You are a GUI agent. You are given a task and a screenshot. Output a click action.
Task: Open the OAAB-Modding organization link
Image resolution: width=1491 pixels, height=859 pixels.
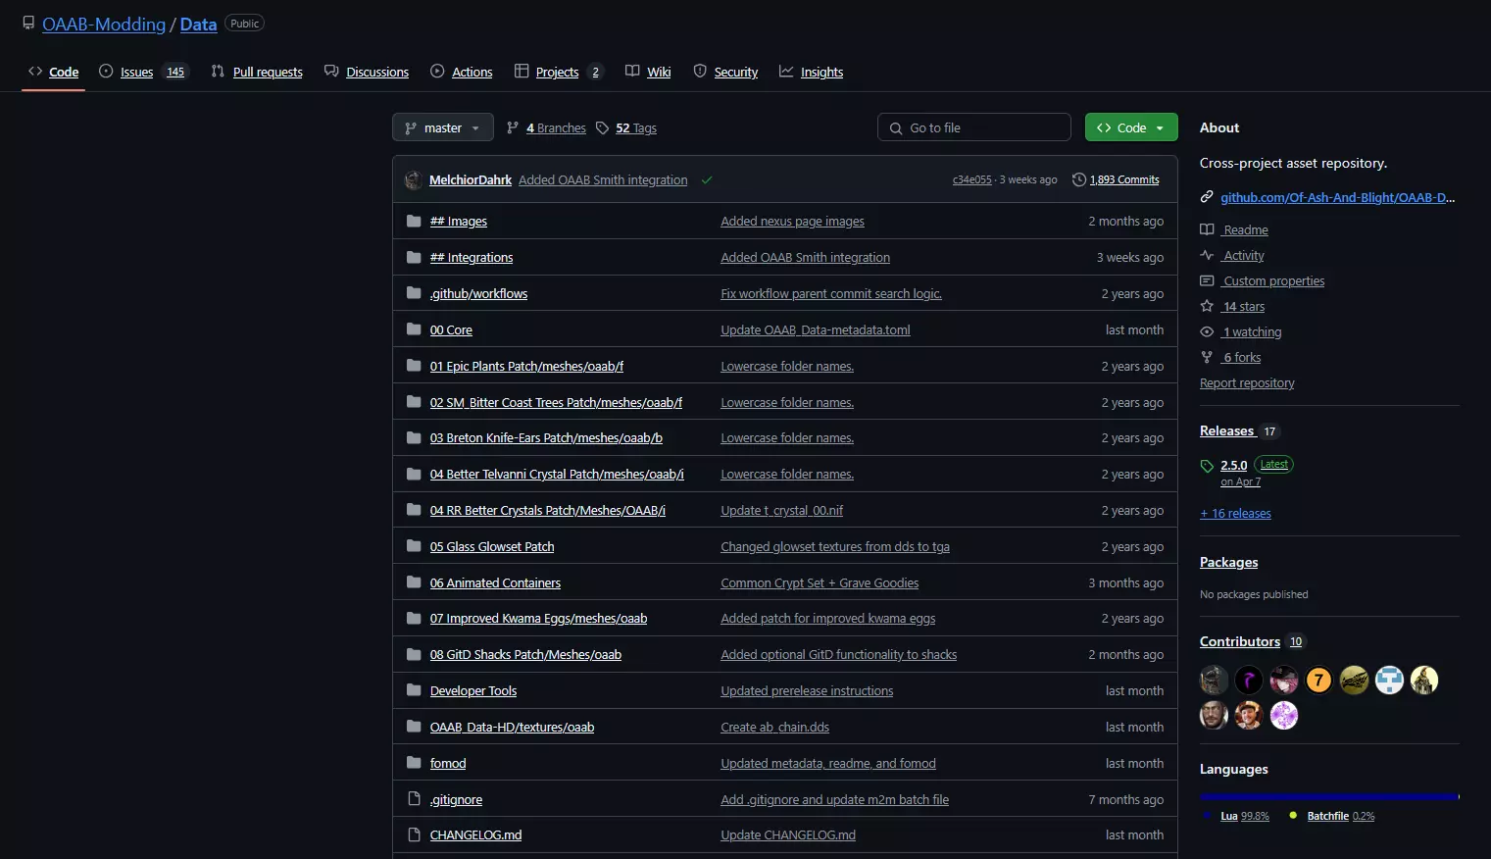point(104,25)
